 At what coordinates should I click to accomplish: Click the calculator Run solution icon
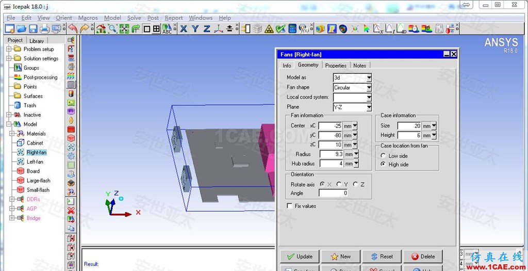(x=292, y=29)
